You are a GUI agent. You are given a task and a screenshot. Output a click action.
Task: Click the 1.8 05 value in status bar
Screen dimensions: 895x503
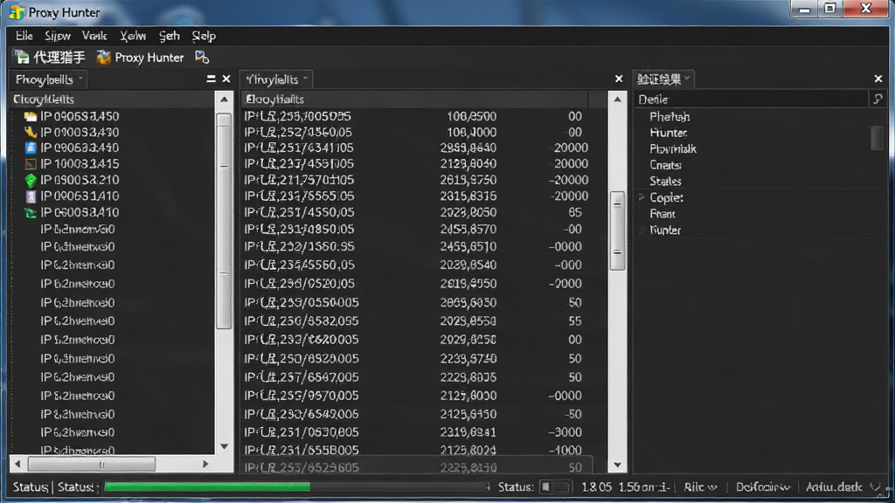point(596,487)
